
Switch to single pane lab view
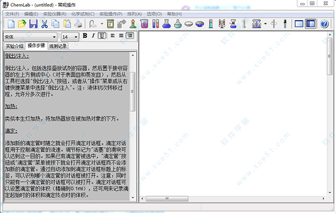(299, 23)
